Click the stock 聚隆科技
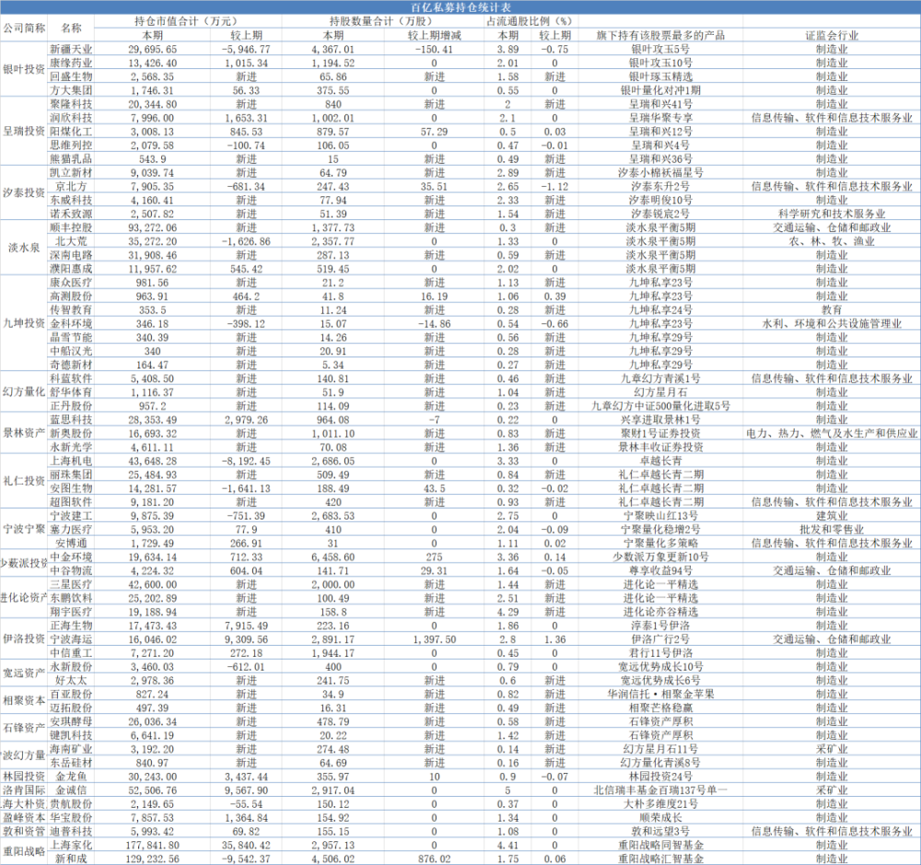 pyautogui.click(x=71, y=104)
